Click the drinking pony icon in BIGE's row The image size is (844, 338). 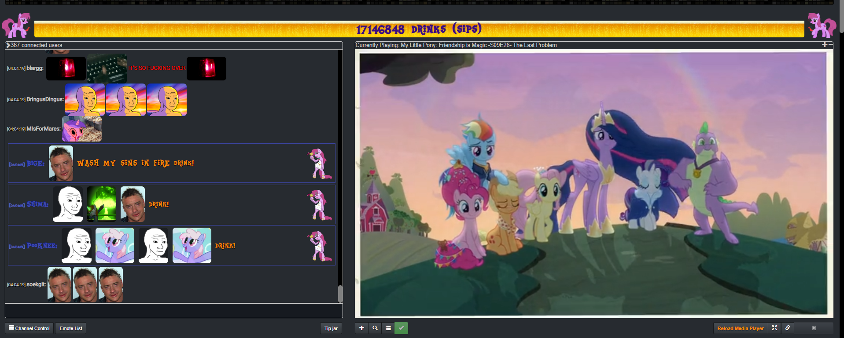coord(320,164)
